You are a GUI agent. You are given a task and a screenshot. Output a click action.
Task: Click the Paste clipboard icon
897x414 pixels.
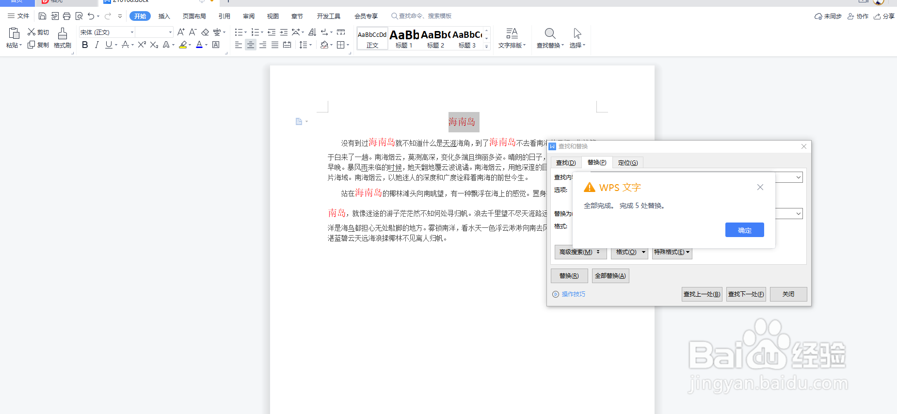click(14, 33)
